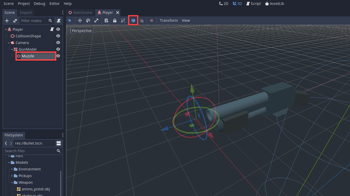Image resolution: width=350 pixels, height=196 pixels.
Task: Click the lock selected object icon
Action: coord(115,20)
